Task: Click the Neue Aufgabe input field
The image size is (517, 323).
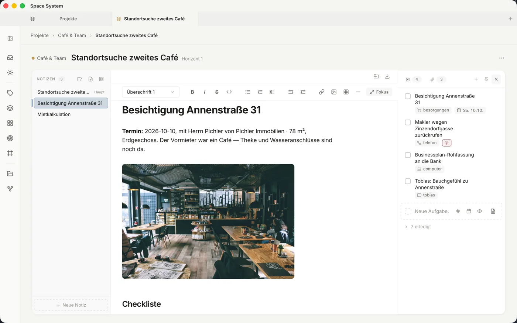Action: click(x=432, y=211)
